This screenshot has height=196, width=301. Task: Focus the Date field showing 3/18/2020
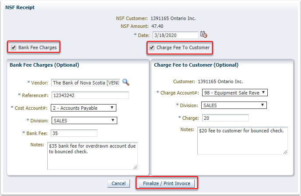point(175,35)
